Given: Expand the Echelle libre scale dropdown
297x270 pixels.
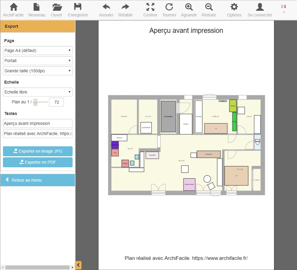Looking at the screenshot, I should [38, 92].
